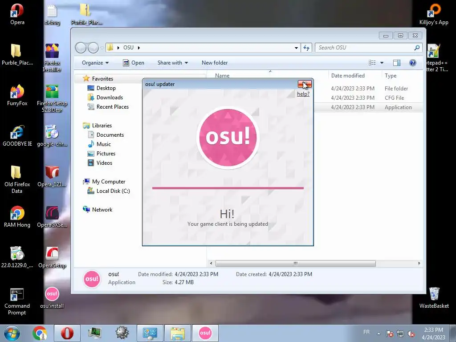The width and height of the screenshot is (456, 342).
Task: Close the osu! updater window
Action: [305, 84]
